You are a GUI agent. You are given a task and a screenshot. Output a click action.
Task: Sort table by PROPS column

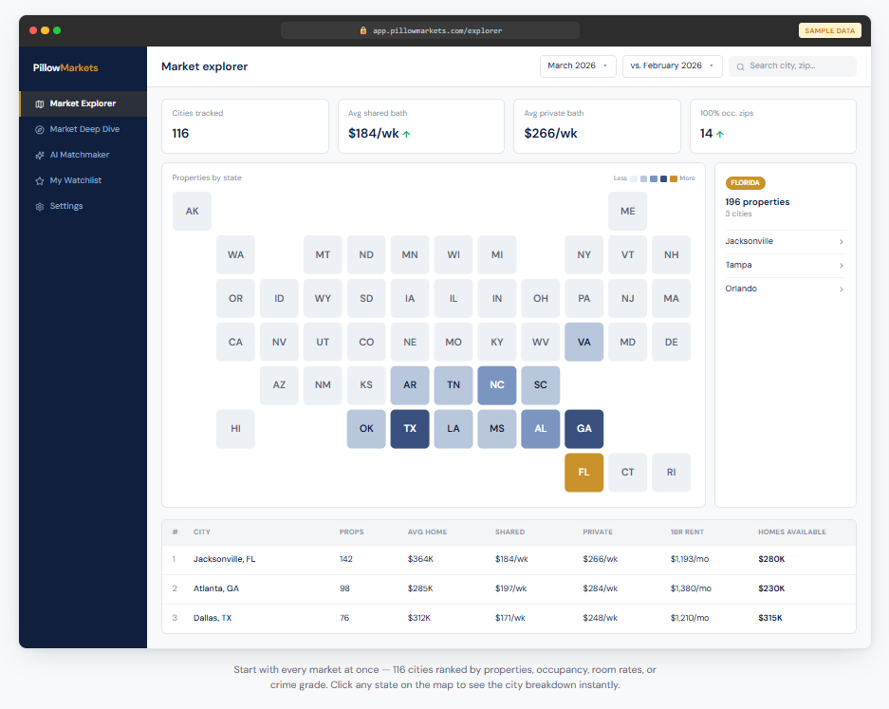coord(351,532)
